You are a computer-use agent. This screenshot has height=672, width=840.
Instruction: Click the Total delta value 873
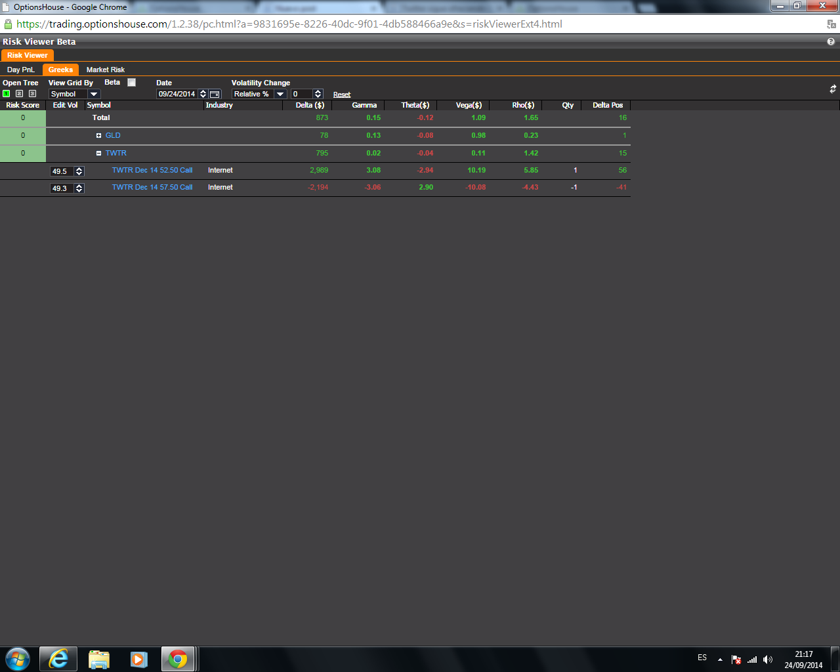(322, 117)
